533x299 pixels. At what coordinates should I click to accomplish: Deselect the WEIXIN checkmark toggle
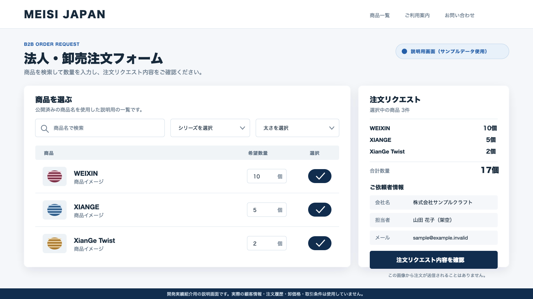[x=320, y=176]
